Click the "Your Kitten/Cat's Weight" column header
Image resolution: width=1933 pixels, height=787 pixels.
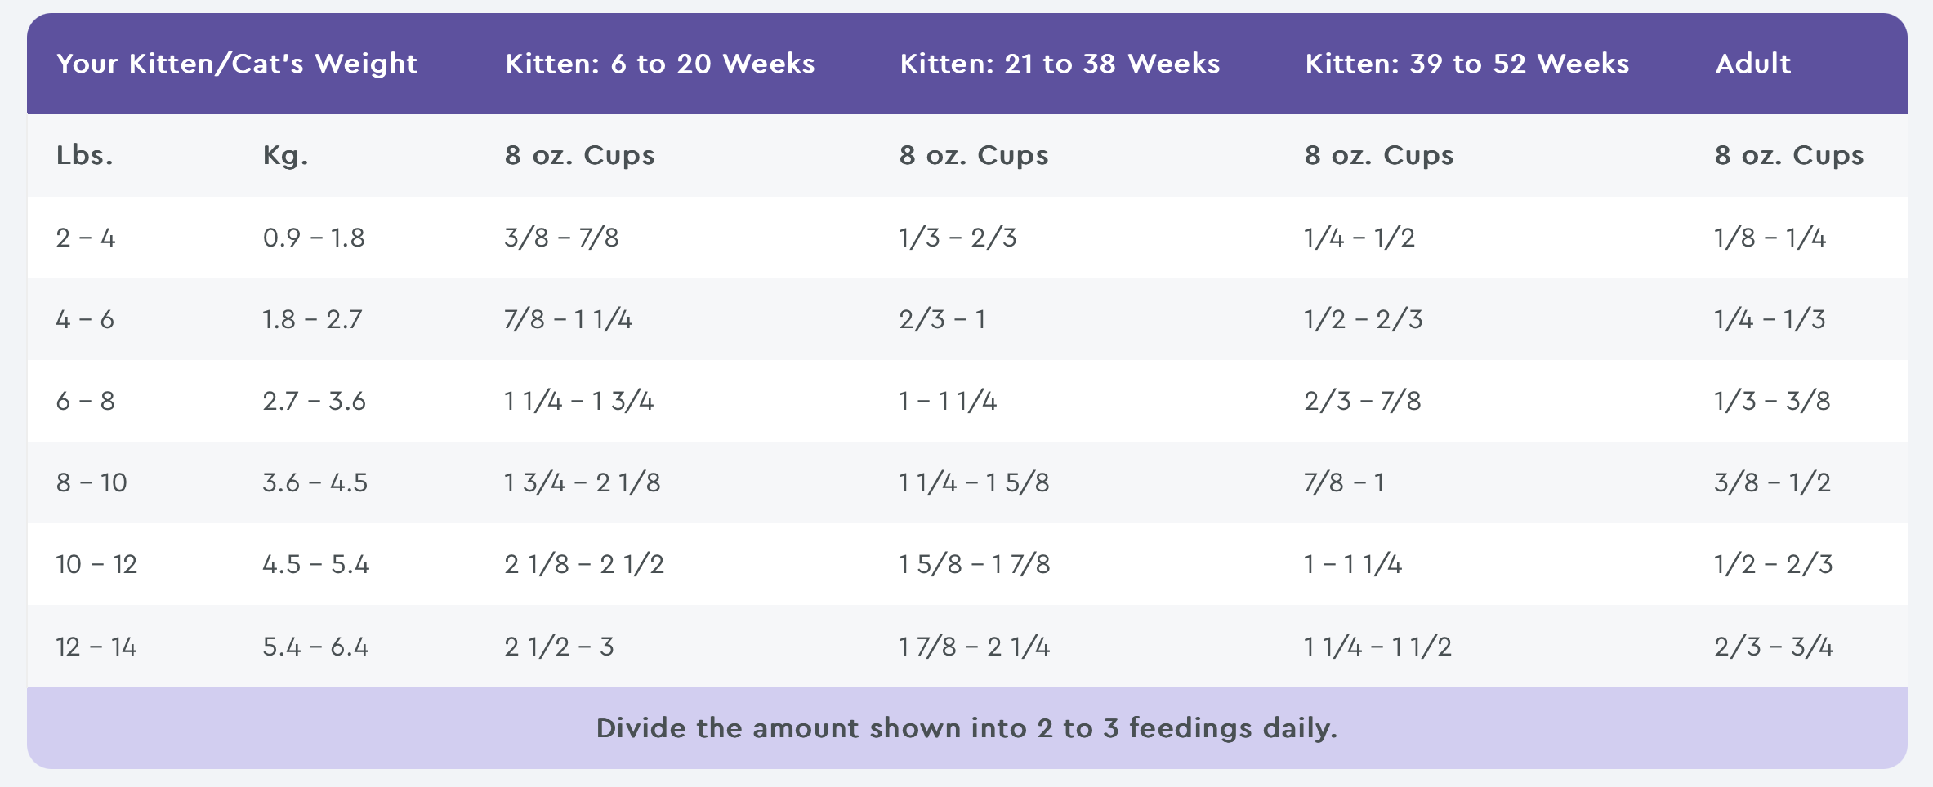coord(237,64)
